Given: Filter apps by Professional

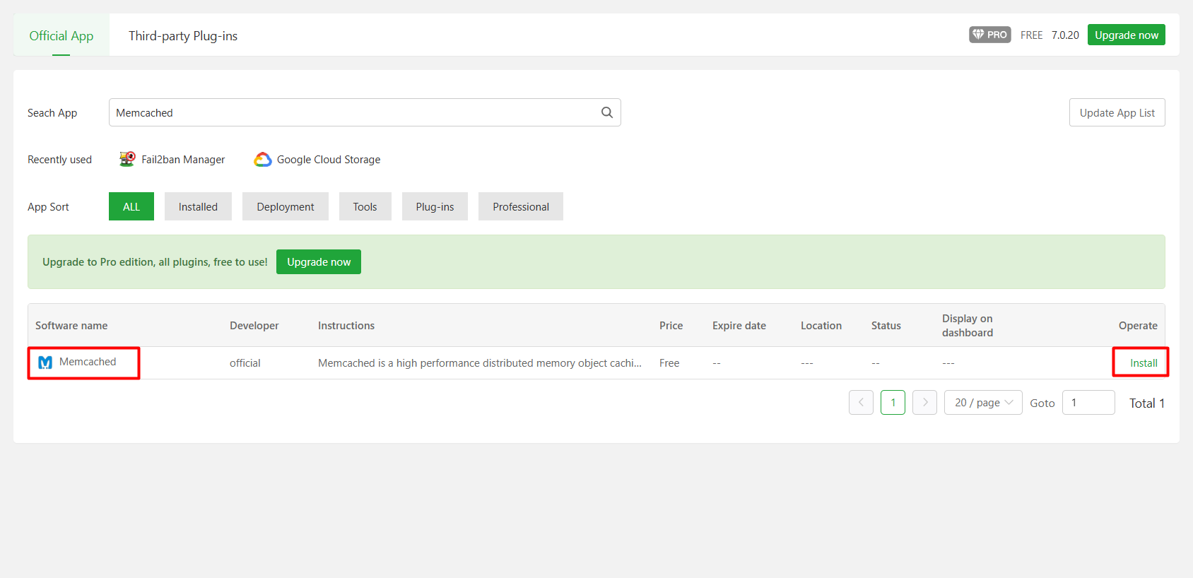Looking at the screenshot, I should pos(521,206).
